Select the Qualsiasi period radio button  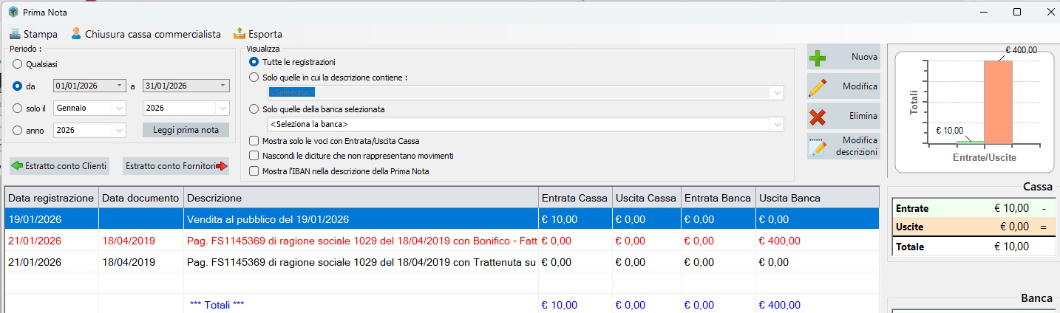click(18, 64)
